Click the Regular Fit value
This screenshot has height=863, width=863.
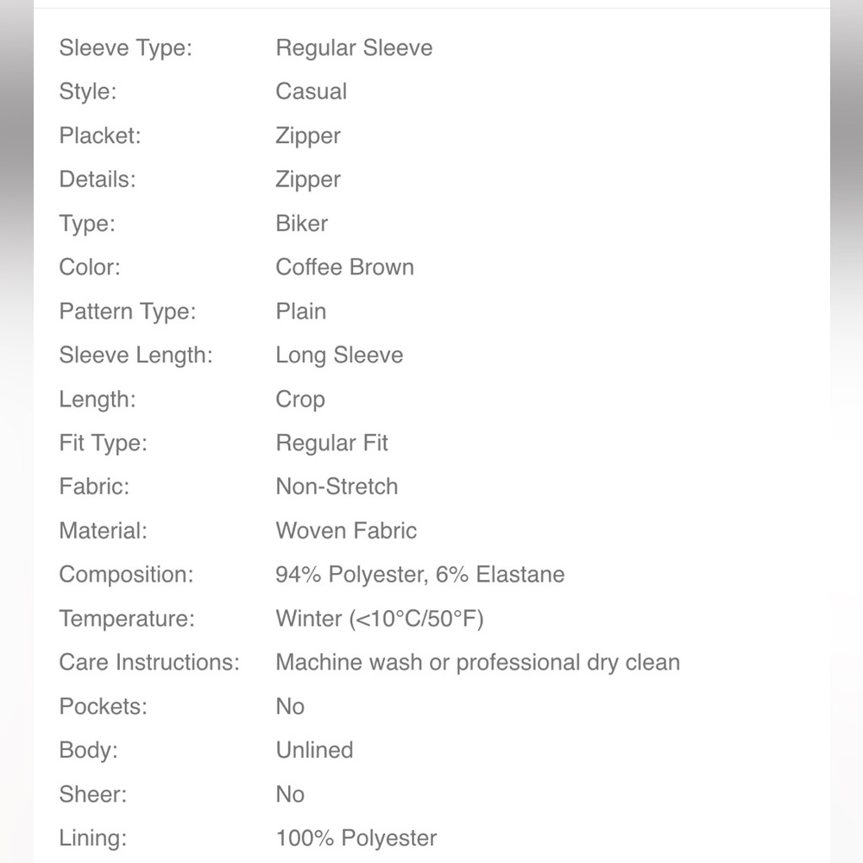coord(331,444)
